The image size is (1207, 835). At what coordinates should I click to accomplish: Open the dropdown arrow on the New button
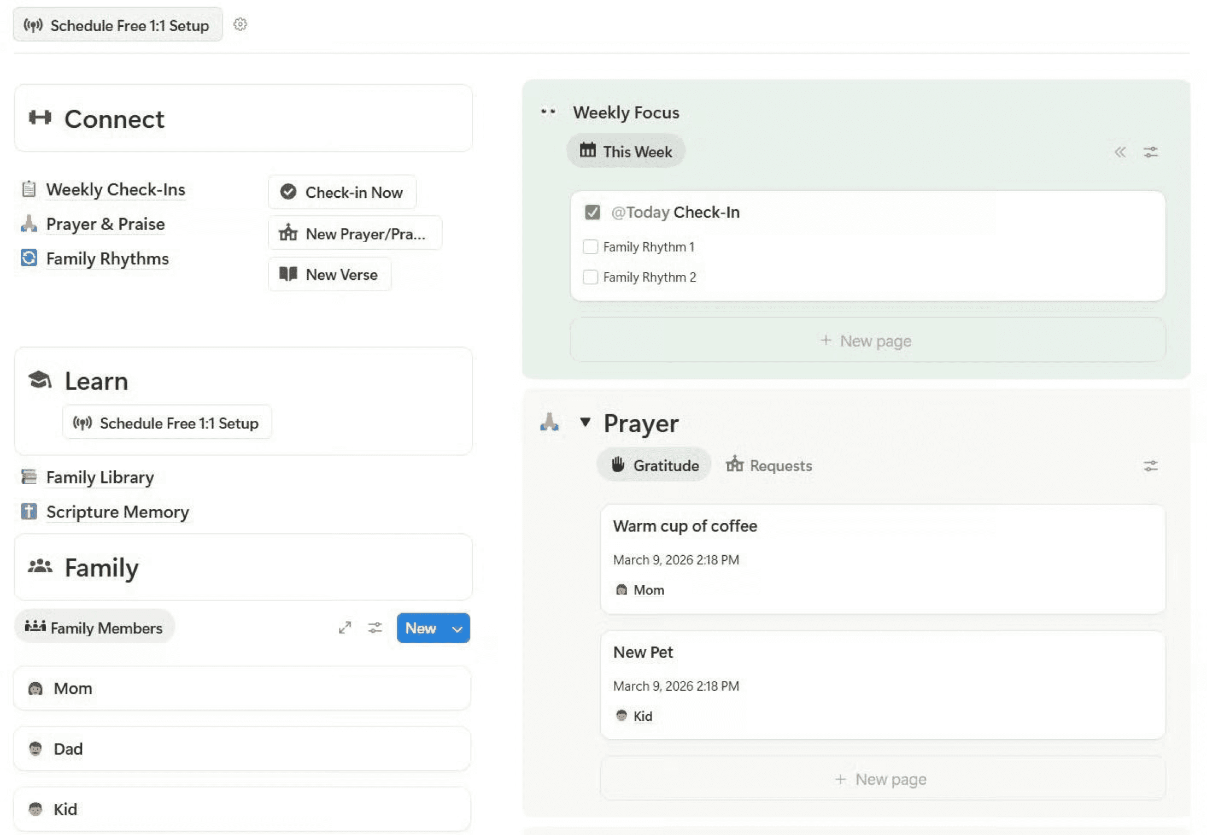tap(458, 628)
